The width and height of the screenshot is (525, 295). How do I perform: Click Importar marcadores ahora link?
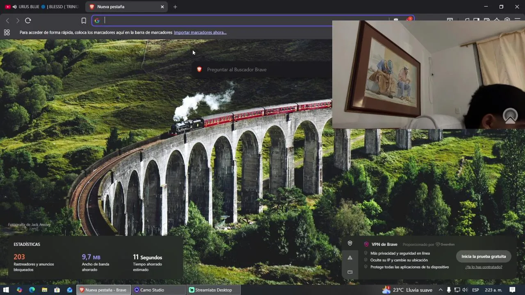click(200, 32)
